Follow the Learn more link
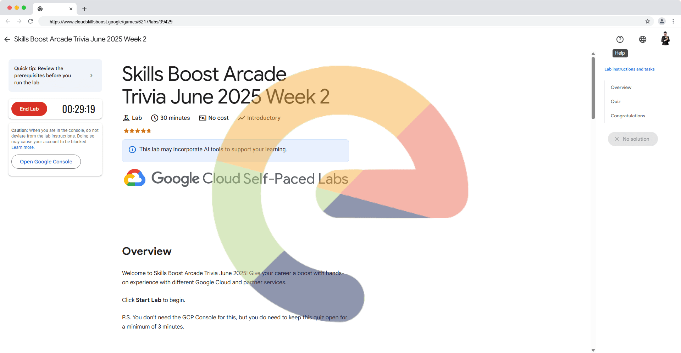 point(23,147)
